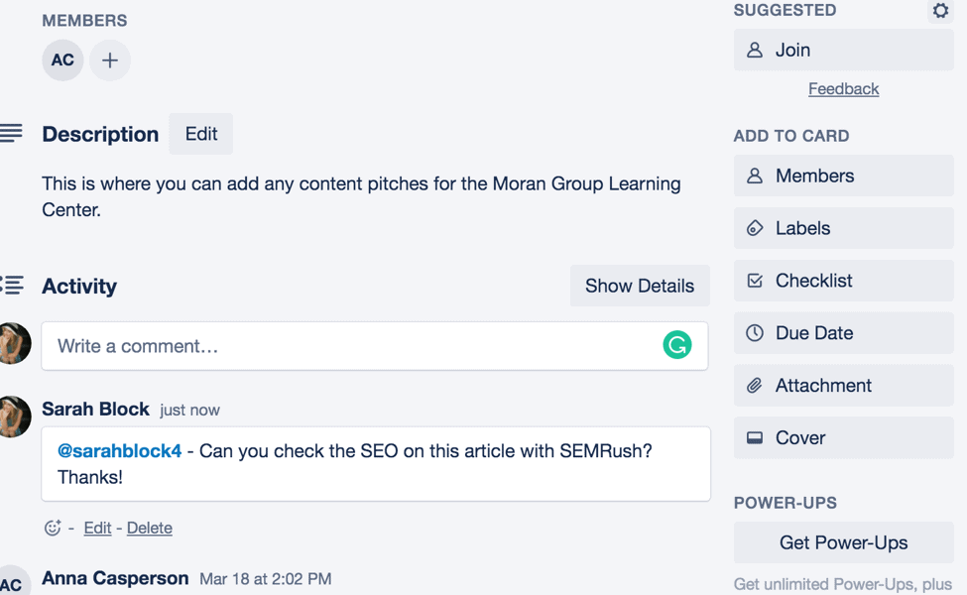The width and height of the screenshot is (967, 595).
Task: Set a Due Date on the card
Action: 844,333
